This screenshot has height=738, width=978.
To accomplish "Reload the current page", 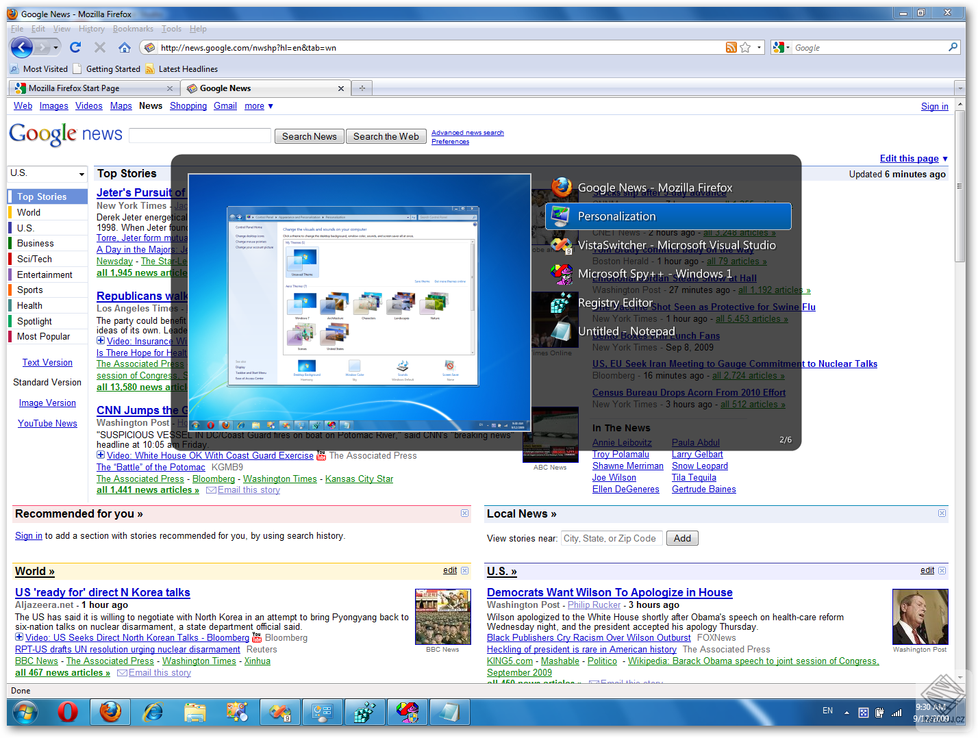I will (75, 47).
